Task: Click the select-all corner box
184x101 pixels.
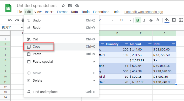Action: [x=5, y=33]
